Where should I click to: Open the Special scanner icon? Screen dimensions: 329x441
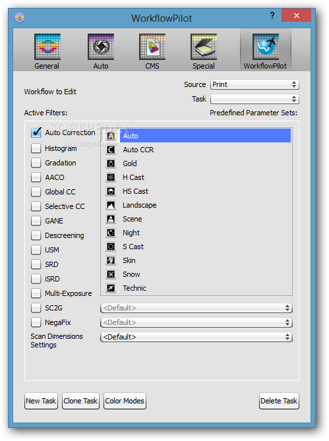204,47
